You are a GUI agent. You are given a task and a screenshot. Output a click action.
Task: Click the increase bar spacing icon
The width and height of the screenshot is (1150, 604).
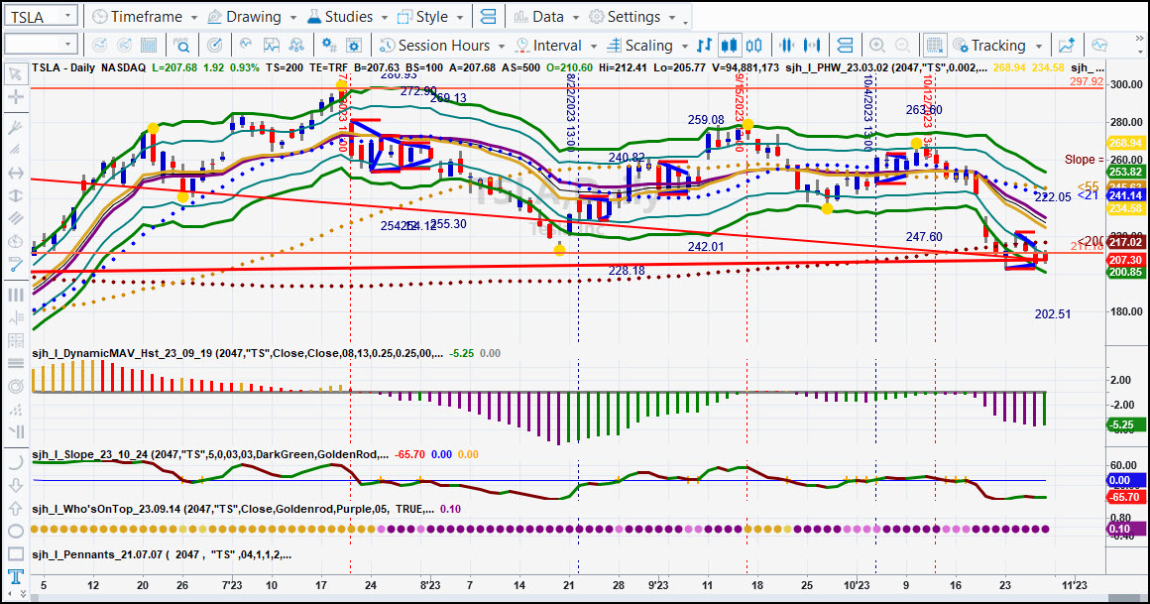(812, 45)
